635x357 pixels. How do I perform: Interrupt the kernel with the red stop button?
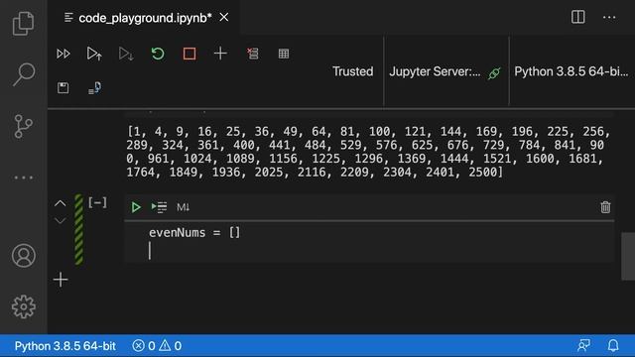click(x=190, y=54)
